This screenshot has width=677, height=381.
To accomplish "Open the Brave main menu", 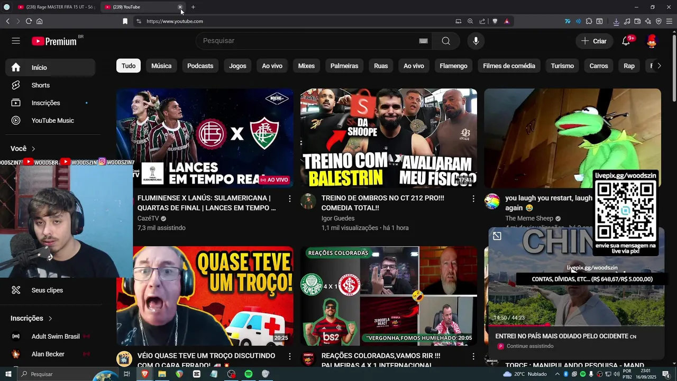I will pyautogui.click(x=669, y=21).
